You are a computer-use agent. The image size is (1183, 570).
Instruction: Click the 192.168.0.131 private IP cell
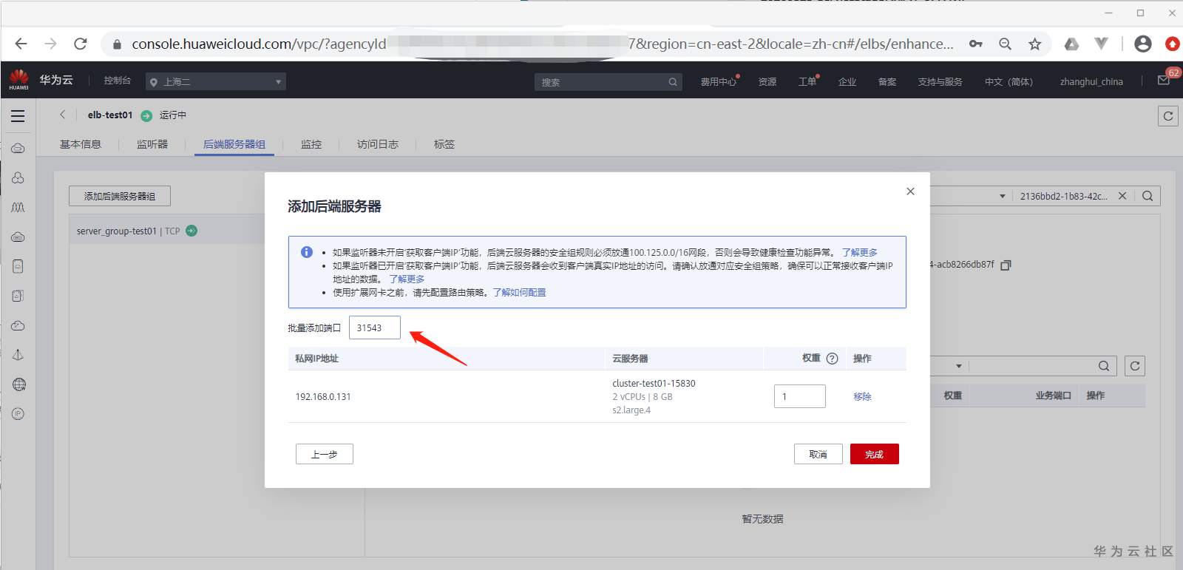[323, 396]
